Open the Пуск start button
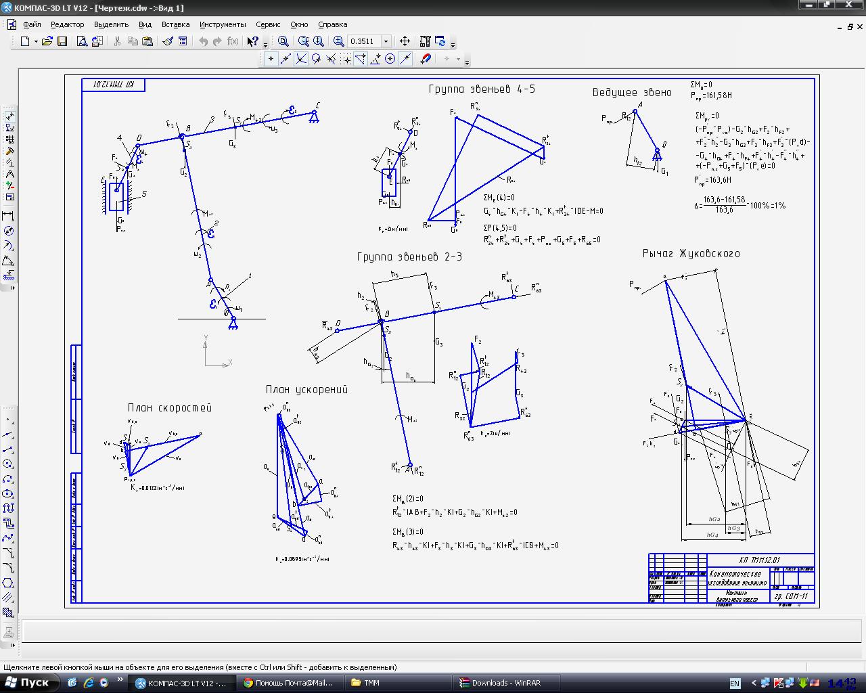Image resolution: width=866 pixels, height=693 pixels. coord(29,683)
